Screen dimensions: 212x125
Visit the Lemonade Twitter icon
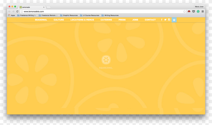click(165, 20)
